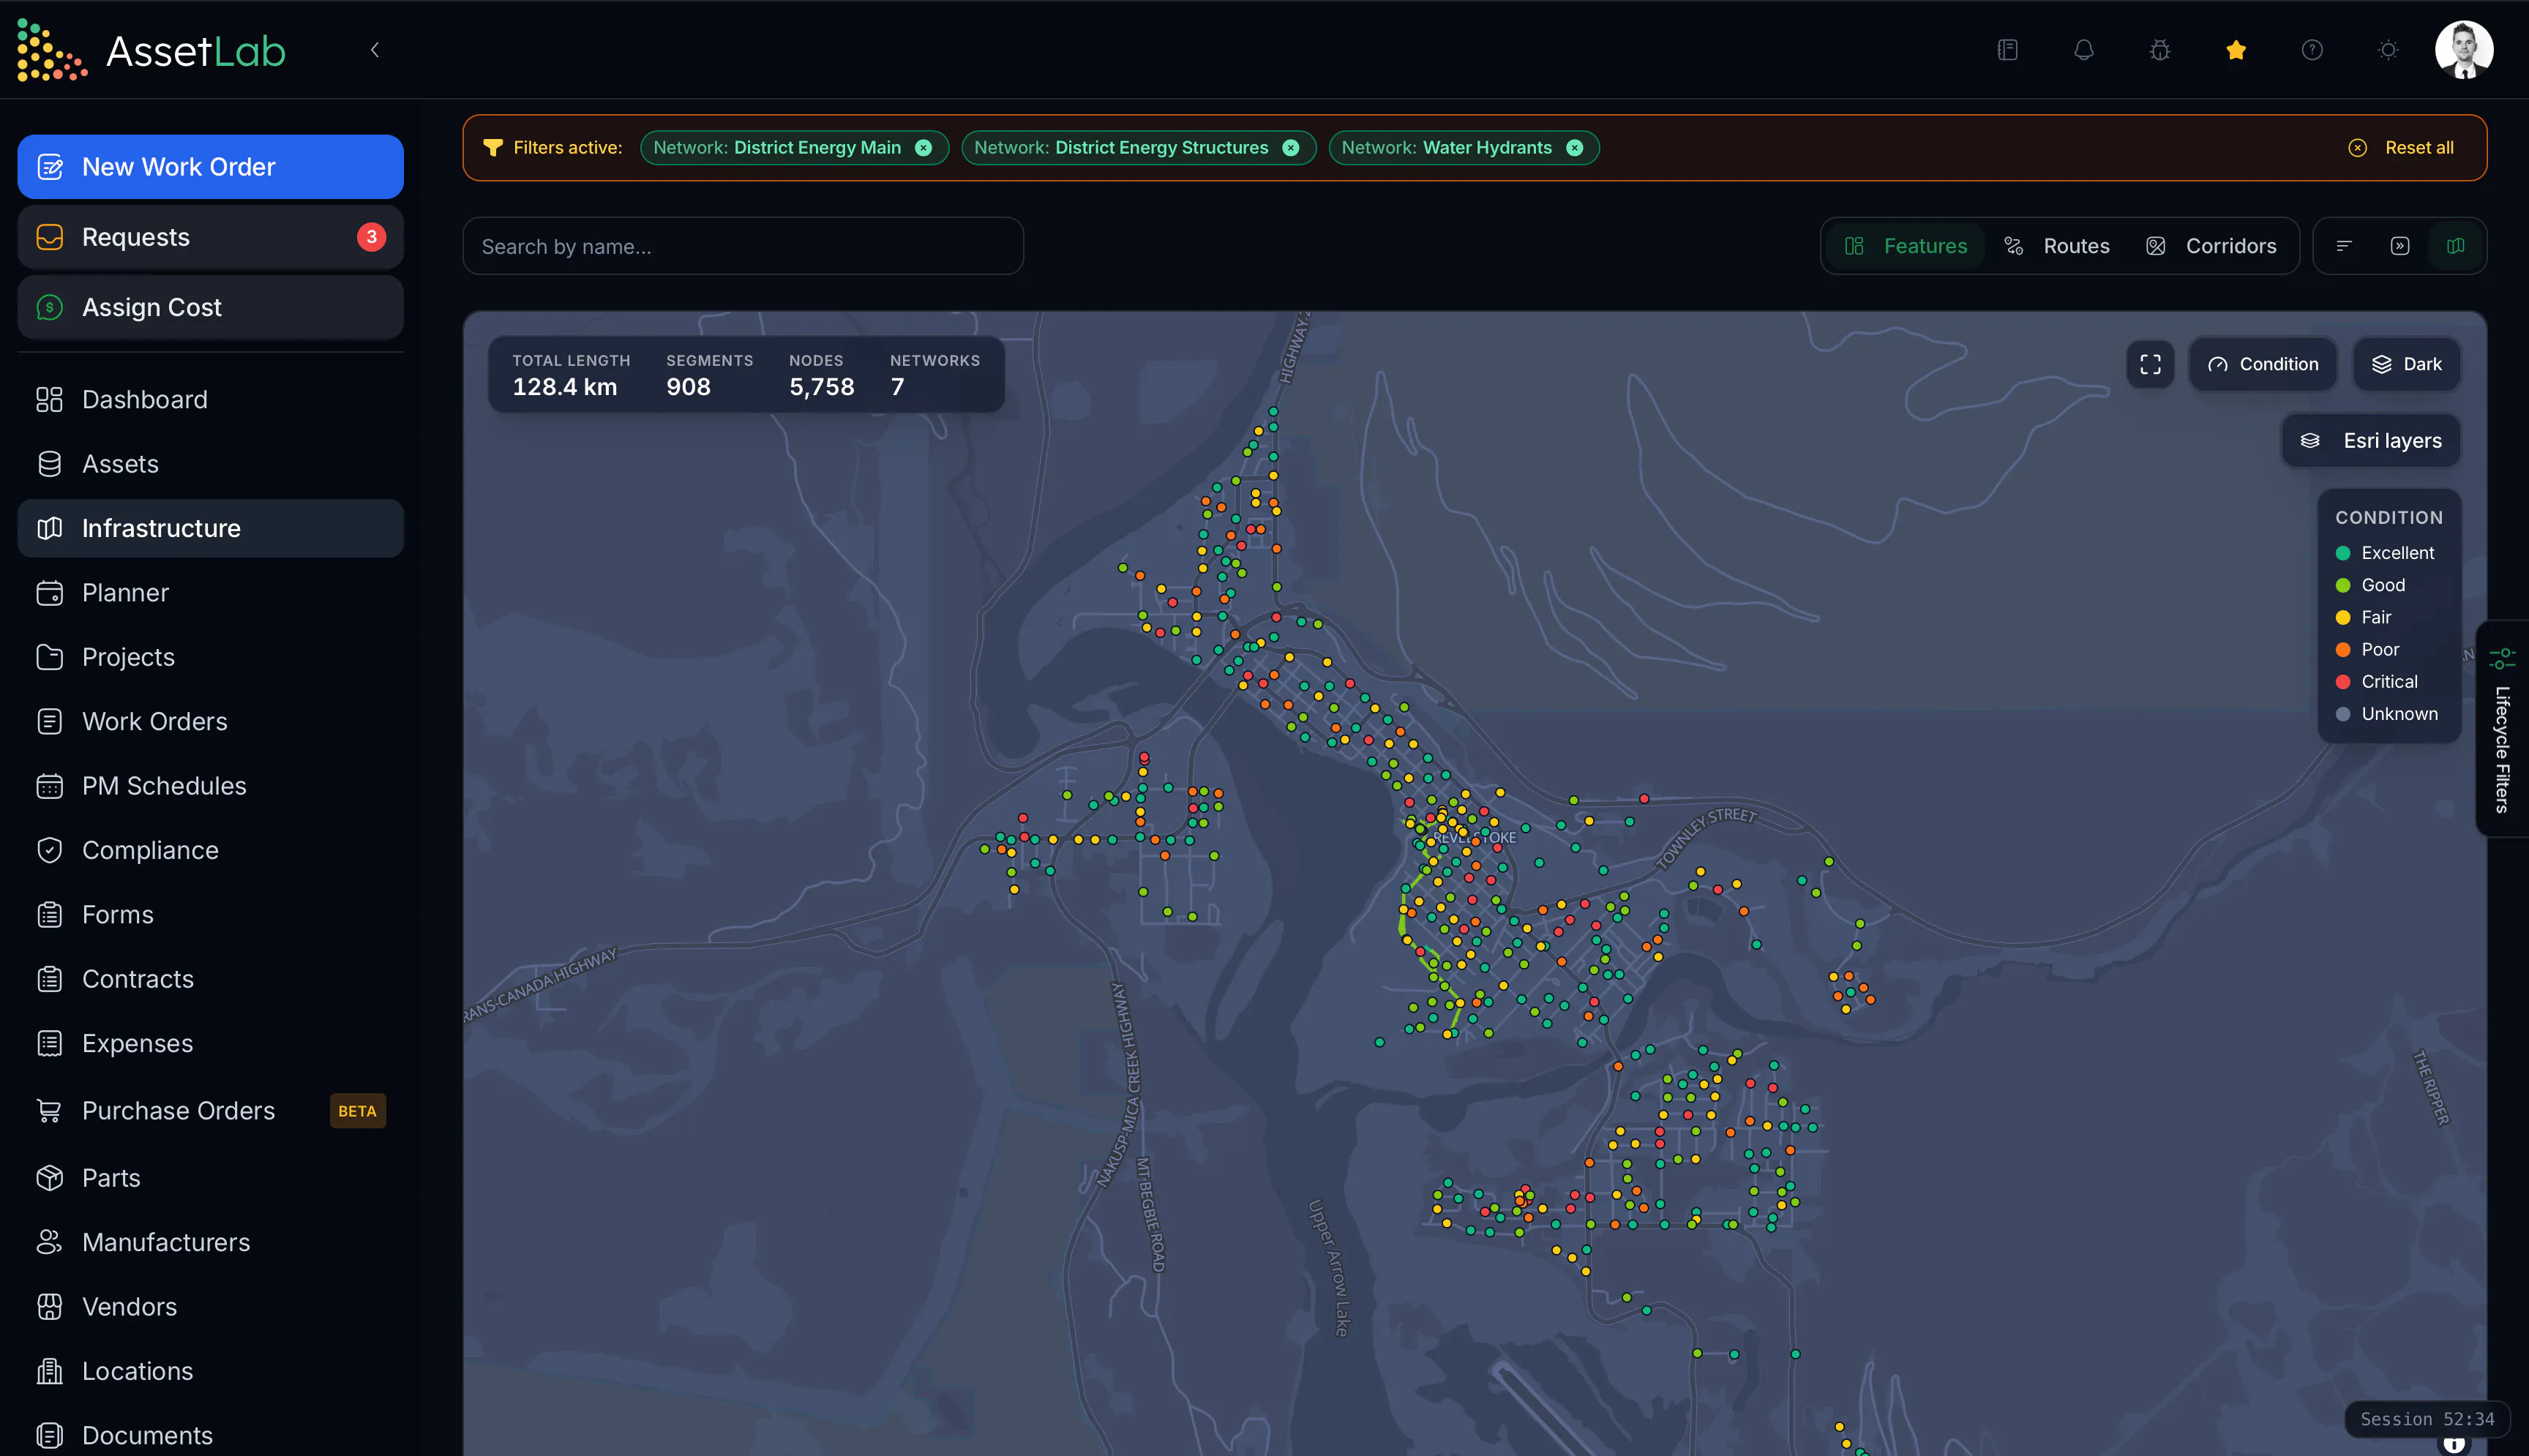Switch to the Corridors tab

[x=2212, y=246]
